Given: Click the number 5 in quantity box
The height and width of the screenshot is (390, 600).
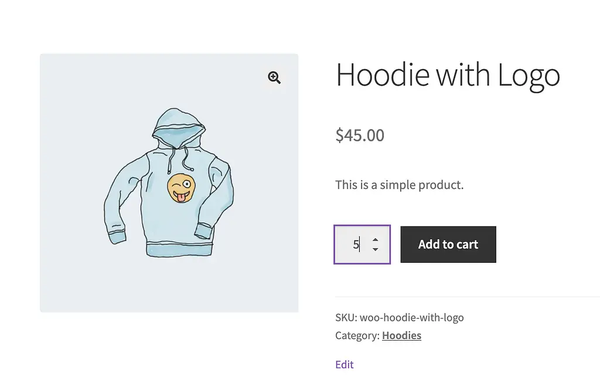Looking at the screenshot, I should (356, 245).
